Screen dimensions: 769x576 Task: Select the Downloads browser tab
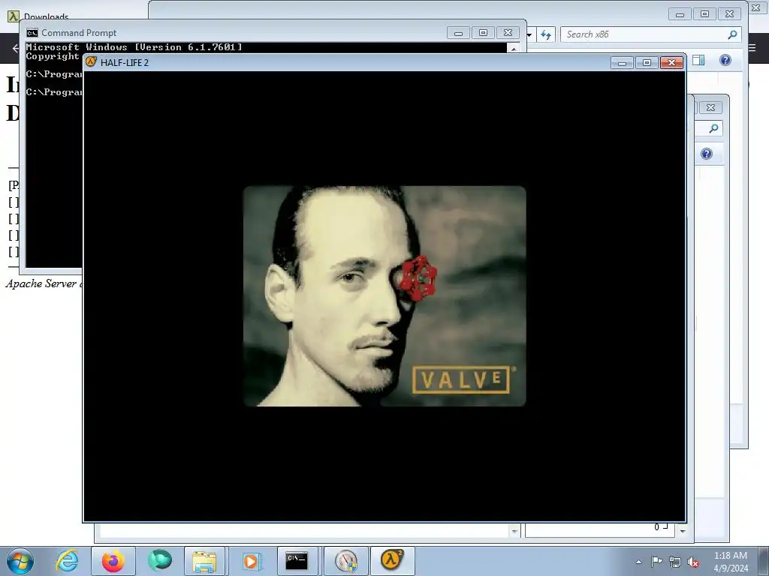point(46,16)
